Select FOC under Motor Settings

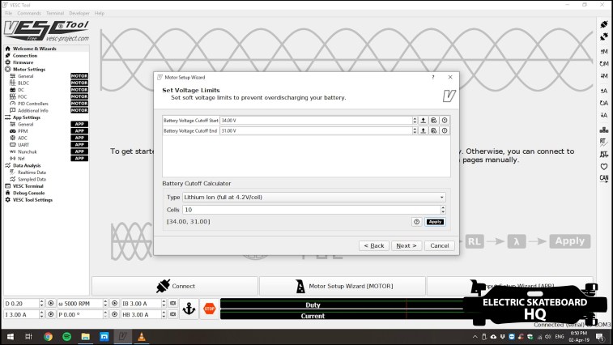point(23,96)
